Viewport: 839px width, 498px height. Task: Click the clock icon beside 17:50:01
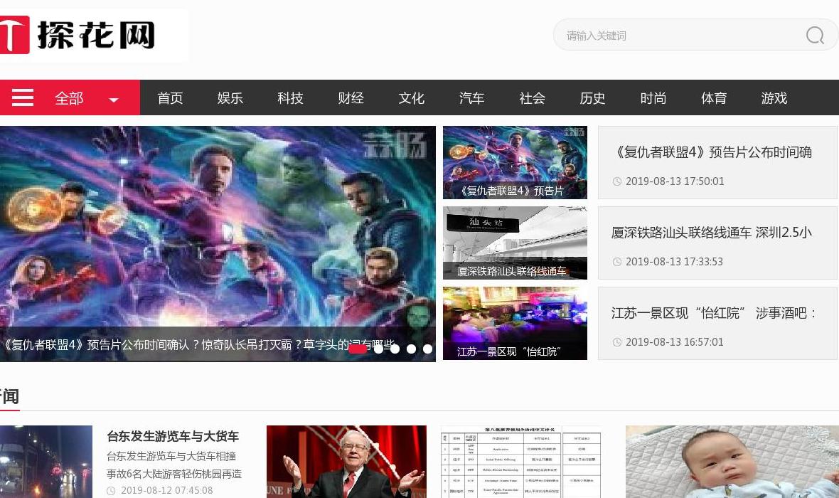pyautogui.click(x=617, y=181)
